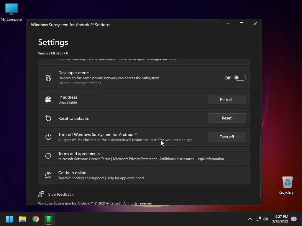Launch Google Chrome from the taskbar

(36, 219)
